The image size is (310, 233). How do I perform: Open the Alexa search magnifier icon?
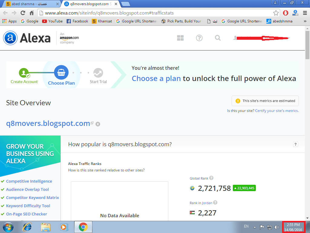click(218, 38)
